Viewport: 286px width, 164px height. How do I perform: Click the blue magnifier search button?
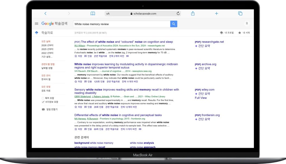(174, 24)
